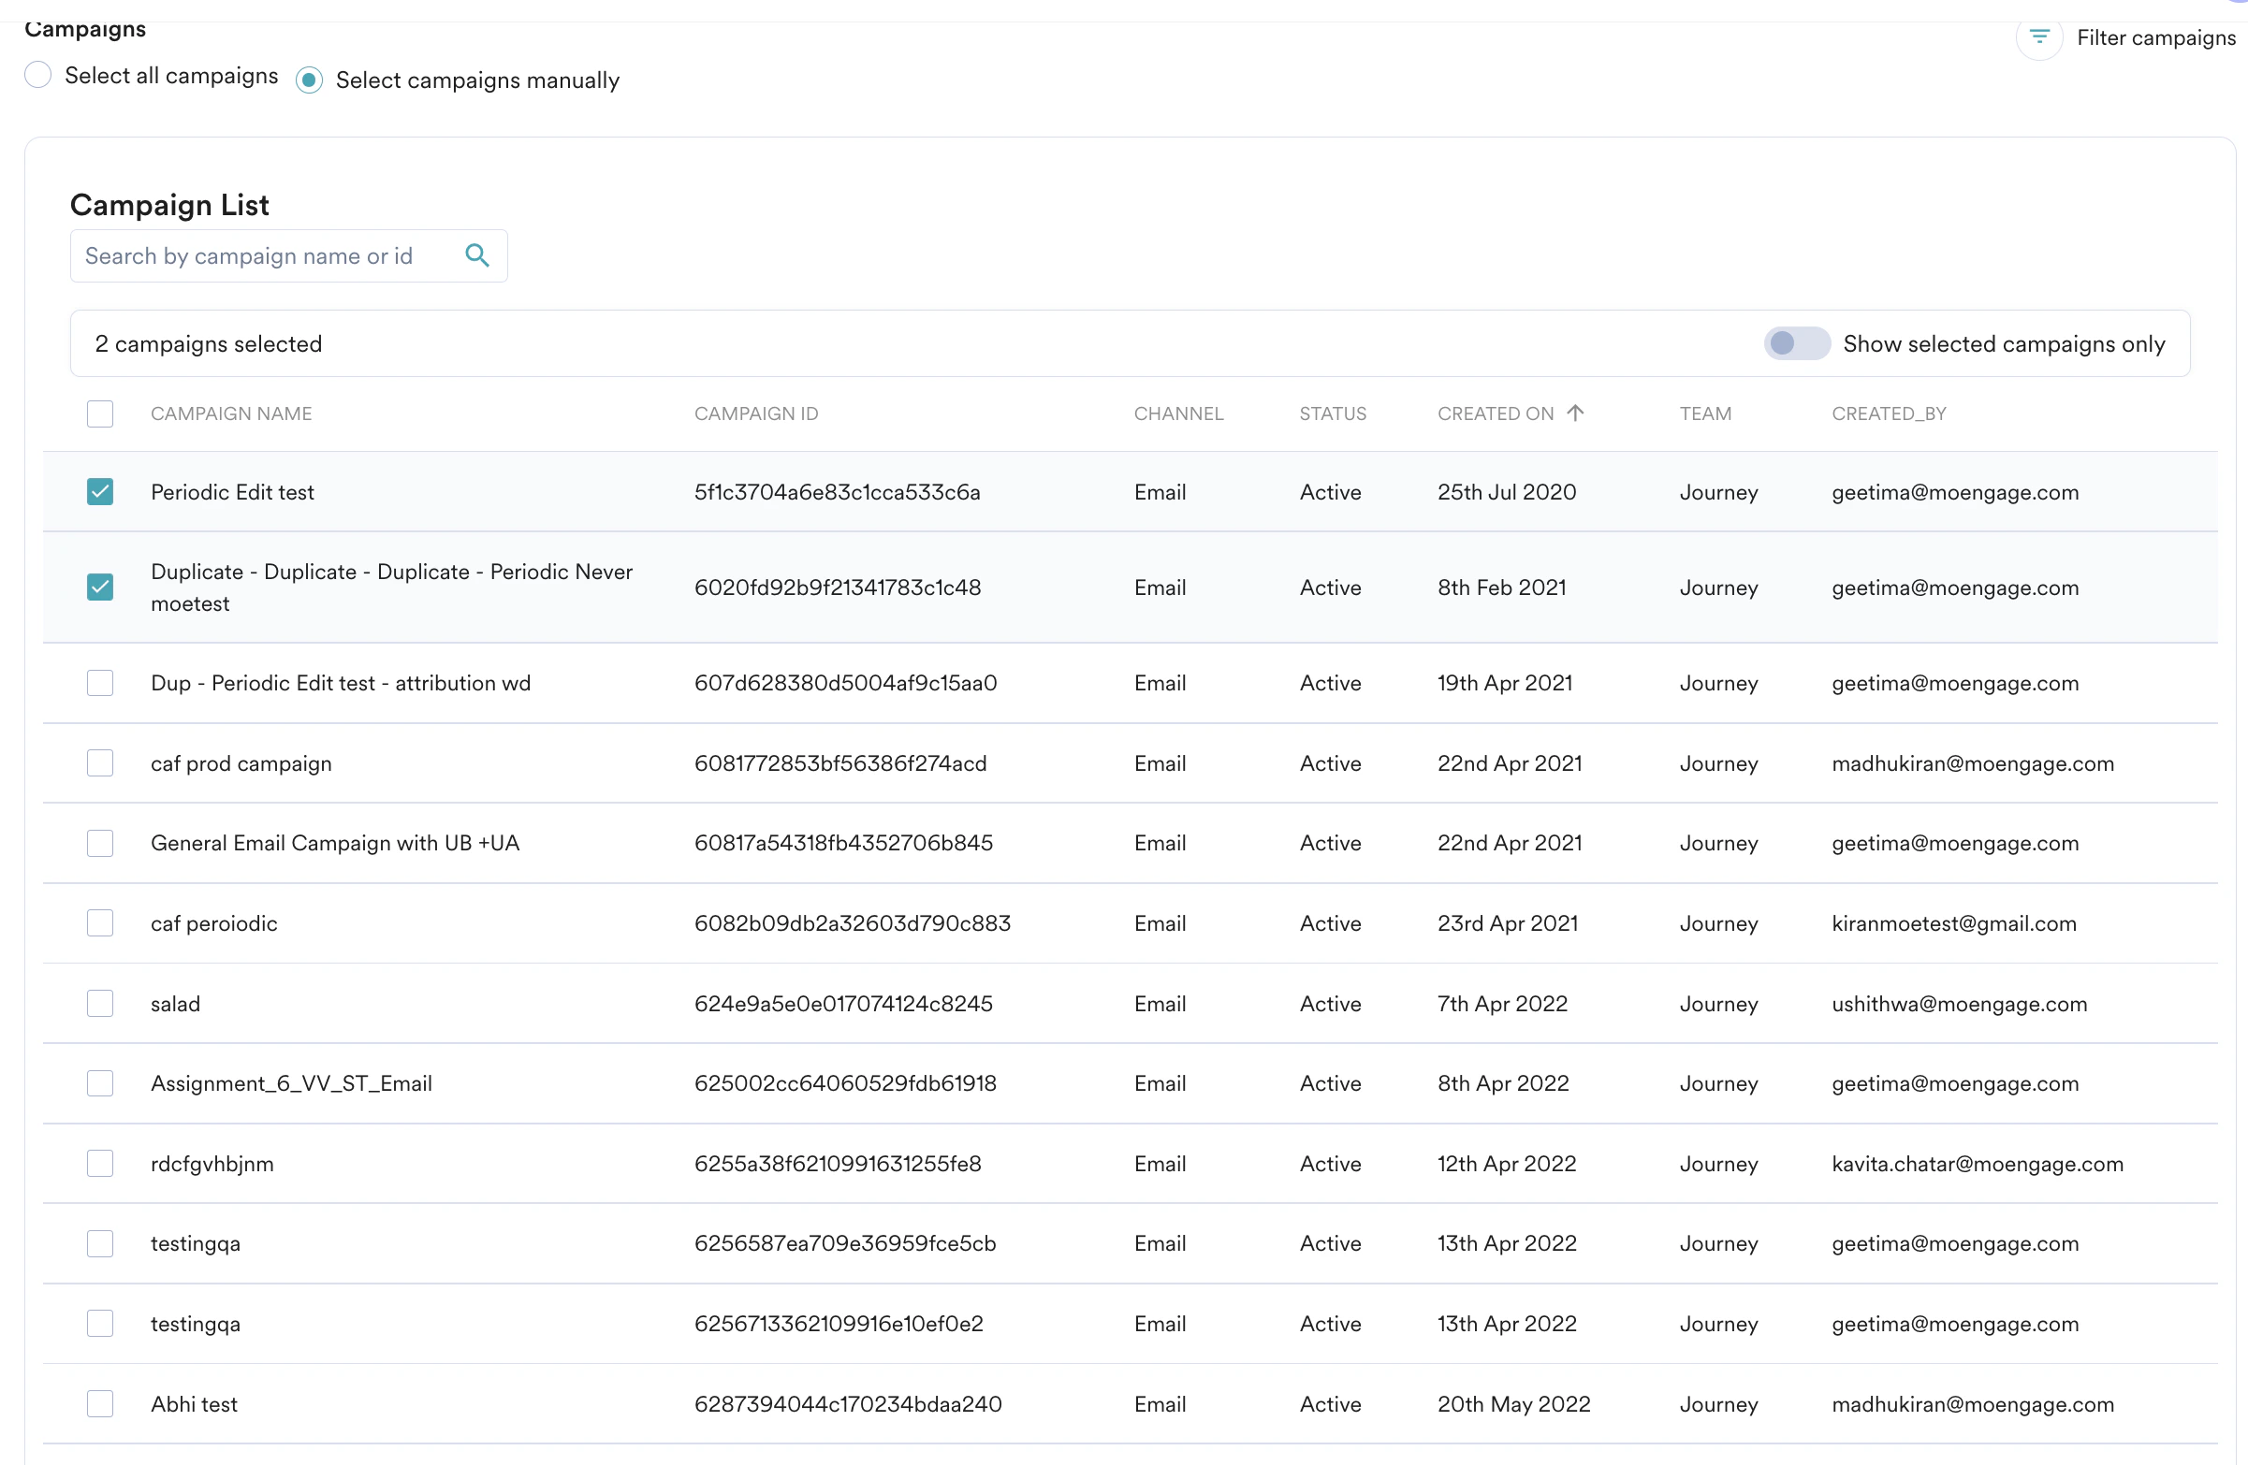Check the General Email Campaign with UB +UA row
The height and width of the screenshot is (1465, 2248).
tap(99, 843)
